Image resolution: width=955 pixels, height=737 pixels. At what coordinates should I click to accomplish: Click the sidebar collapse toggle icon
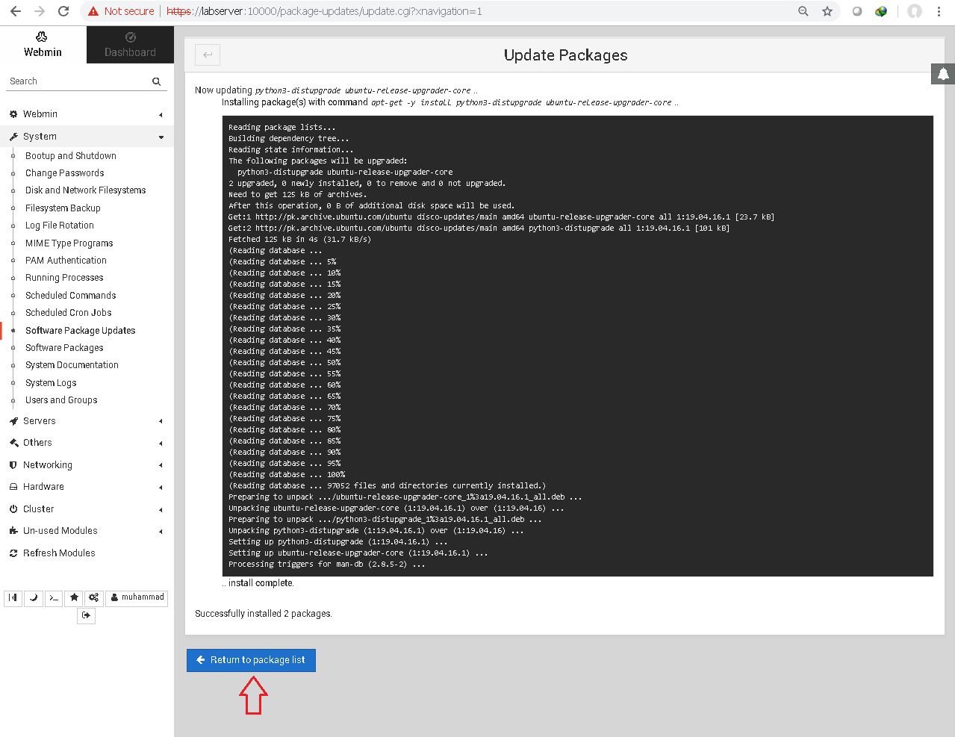[13, 598]
